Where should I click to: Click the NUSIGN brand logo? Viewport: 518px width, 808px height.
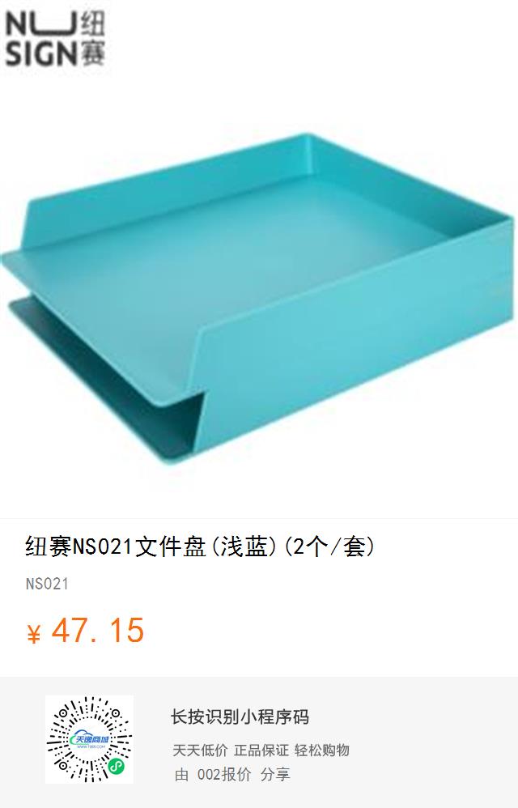pos(55,39)
